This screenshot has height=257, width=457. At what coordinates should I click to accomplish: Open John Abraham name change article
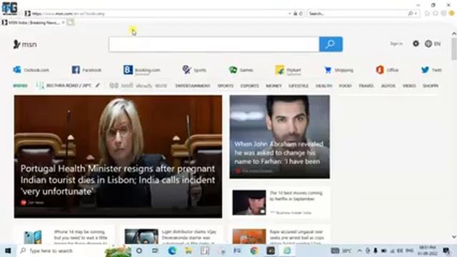278,152
